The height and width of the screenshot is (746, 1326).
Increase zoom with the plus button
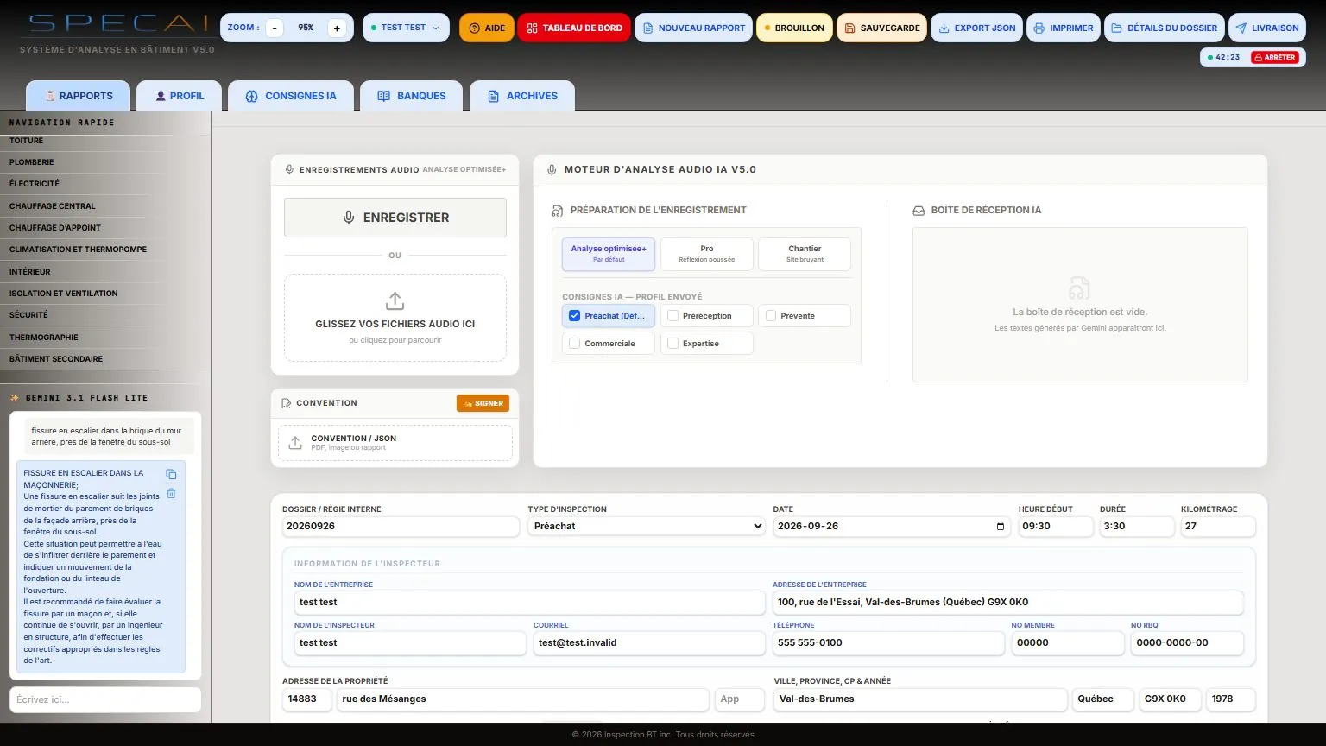337,28
